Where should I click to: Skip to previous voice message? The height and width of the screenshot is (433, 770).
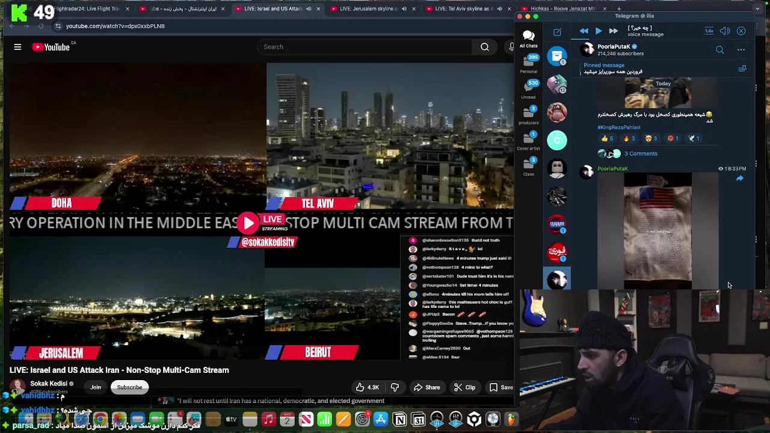click(584, 31)
